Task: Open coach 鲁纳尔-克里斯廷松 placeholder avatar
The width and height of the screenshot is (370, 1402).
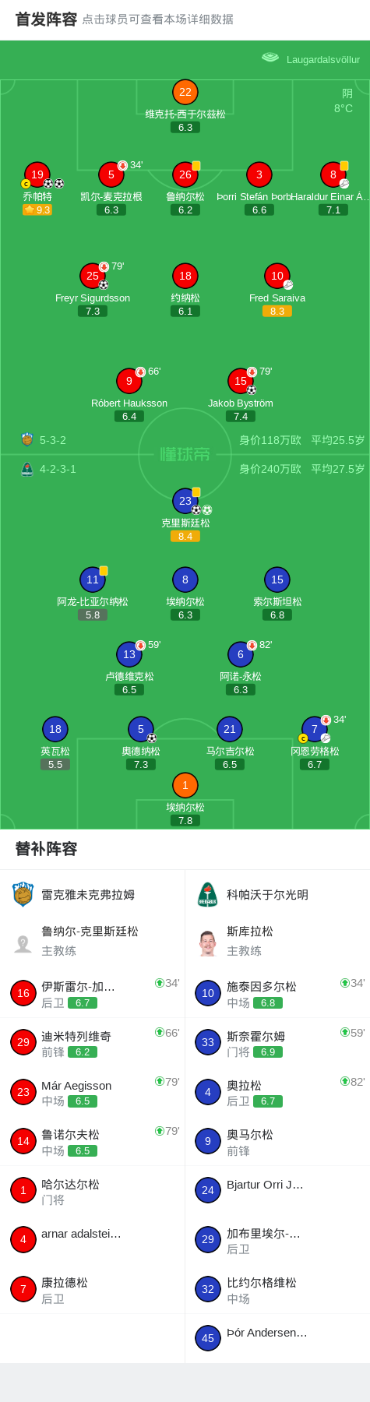Action: 23,942
